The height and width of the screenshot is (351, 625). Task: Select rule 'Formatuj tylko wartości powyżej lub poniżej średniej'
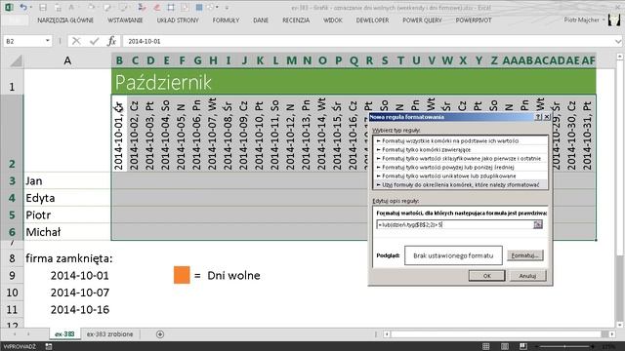point(460,167)
